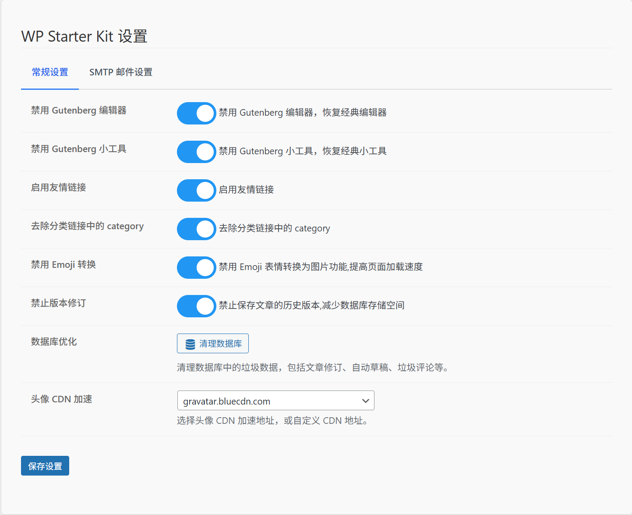Click the active blue Gutenberg editor switch
632x515 pixels.
(x=196, y=113)
